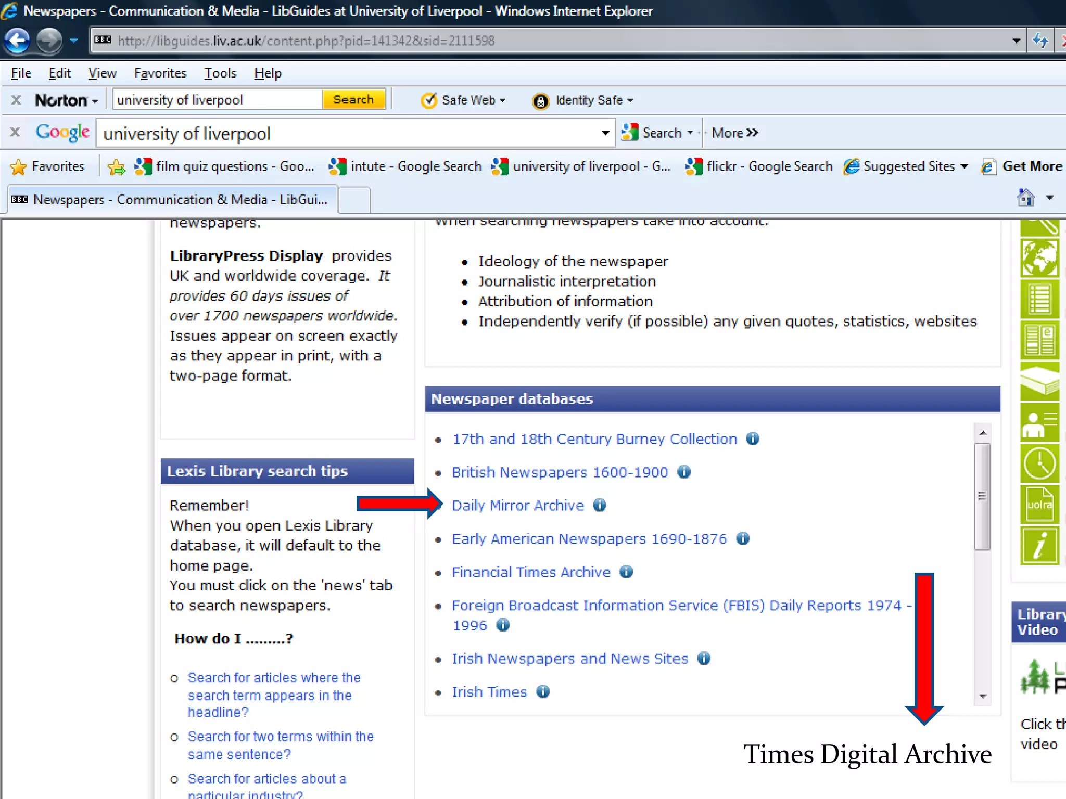Open film quiz questions favorite

224,166
